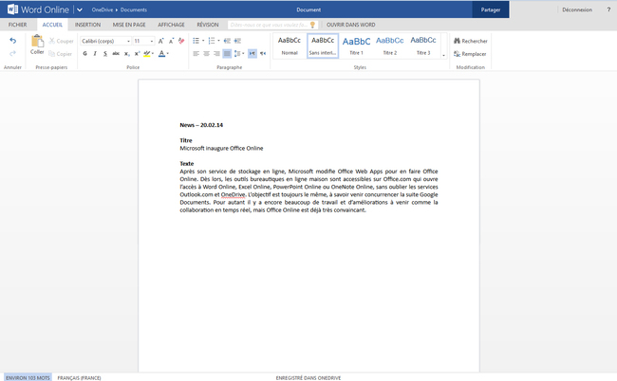The width and height of the screenshot is (617, 381).
Task: Toggle justified paragraph alignment
Action: (x=227, y=53)
